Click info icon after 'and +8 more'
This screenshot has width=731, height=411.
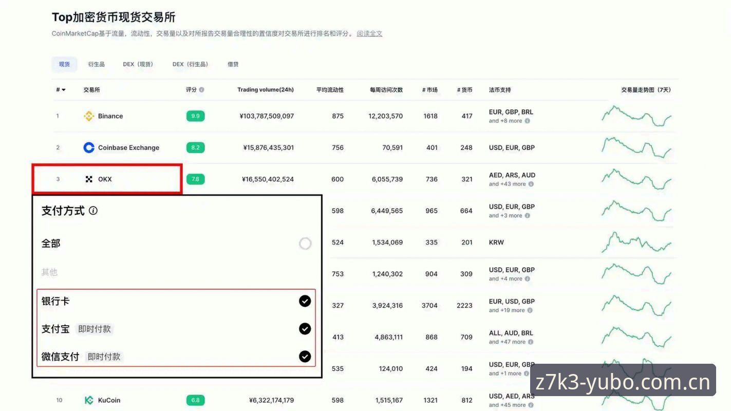(x=527, y=121)
